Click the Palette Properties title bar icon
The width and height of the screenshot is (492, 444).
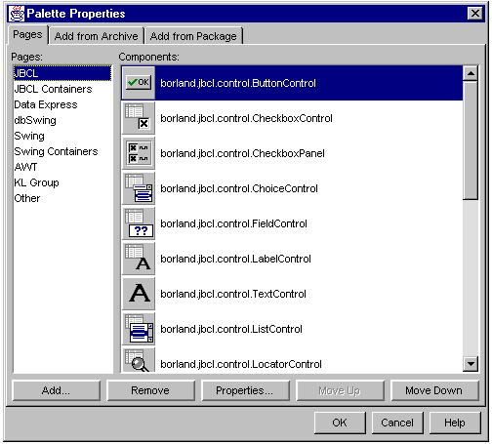[17, 14]
